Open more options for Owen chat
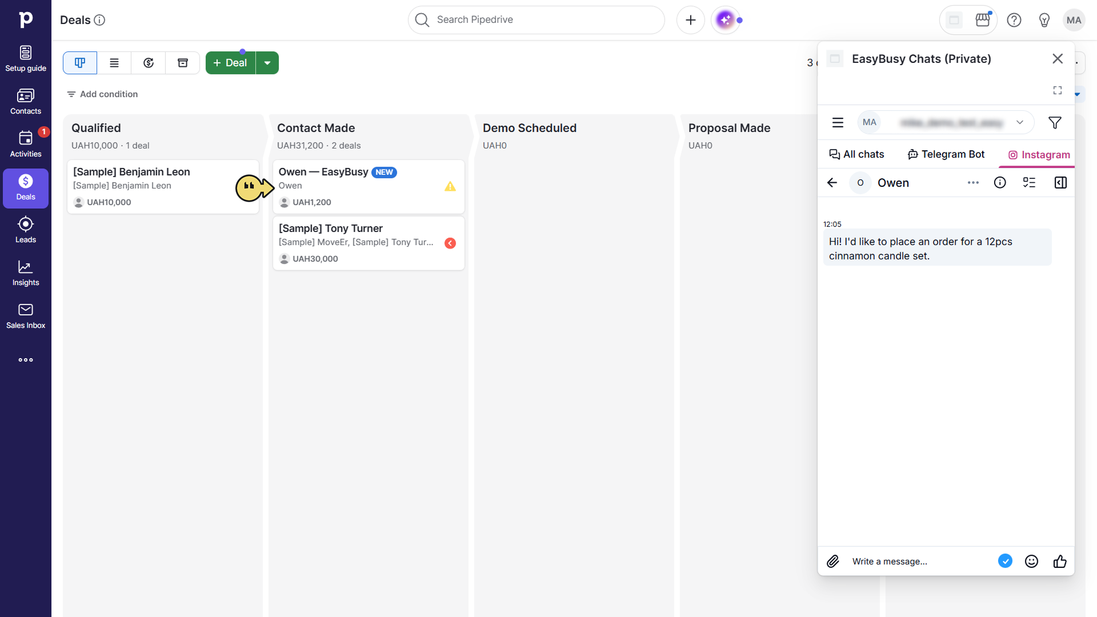This screenshot has width=1097, height=617. pyautogui.click(x=973, y=183)
